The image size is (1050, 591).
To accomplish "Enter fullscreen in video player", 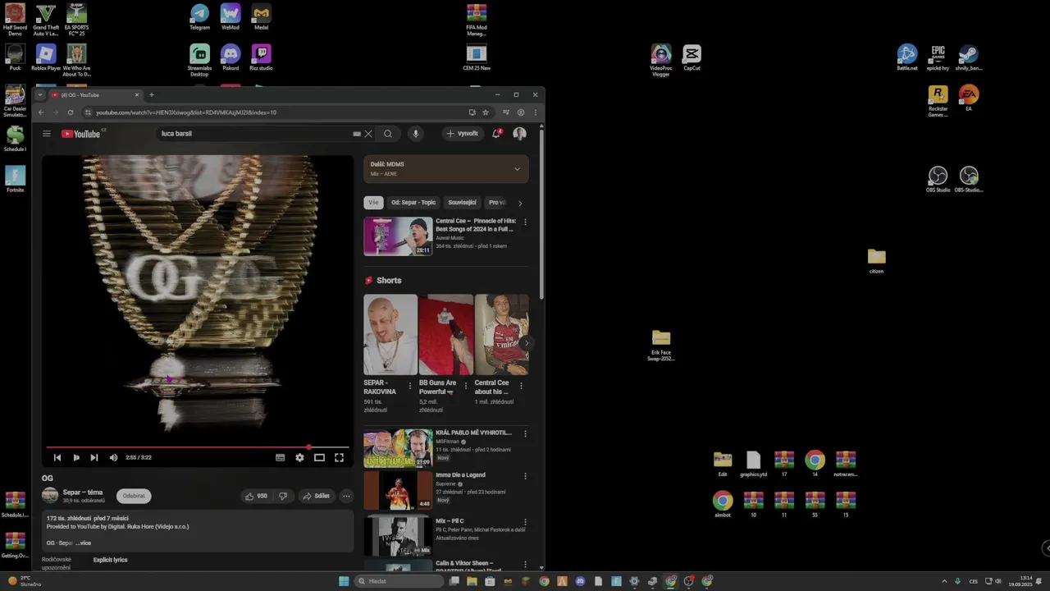I will 339,457.
